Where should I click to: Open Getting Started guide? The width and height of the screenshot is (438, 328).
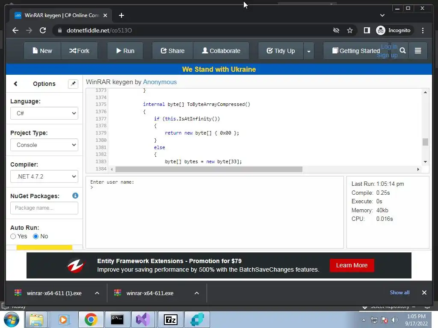[x=356, y=51]
